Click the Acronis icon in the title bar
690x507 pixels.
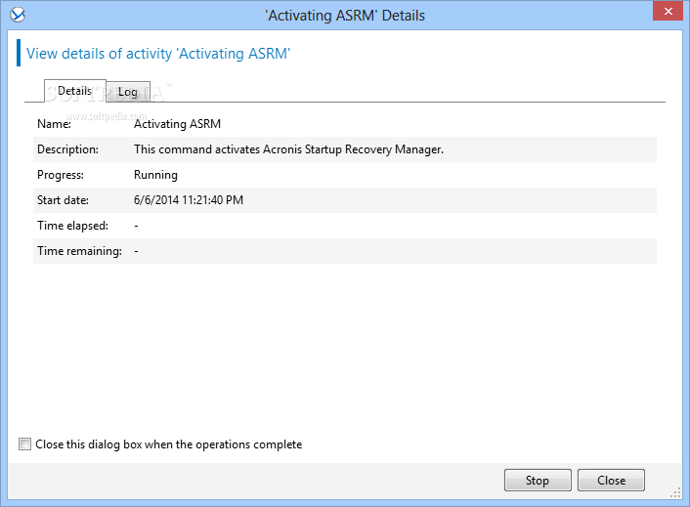coord(18,15)
